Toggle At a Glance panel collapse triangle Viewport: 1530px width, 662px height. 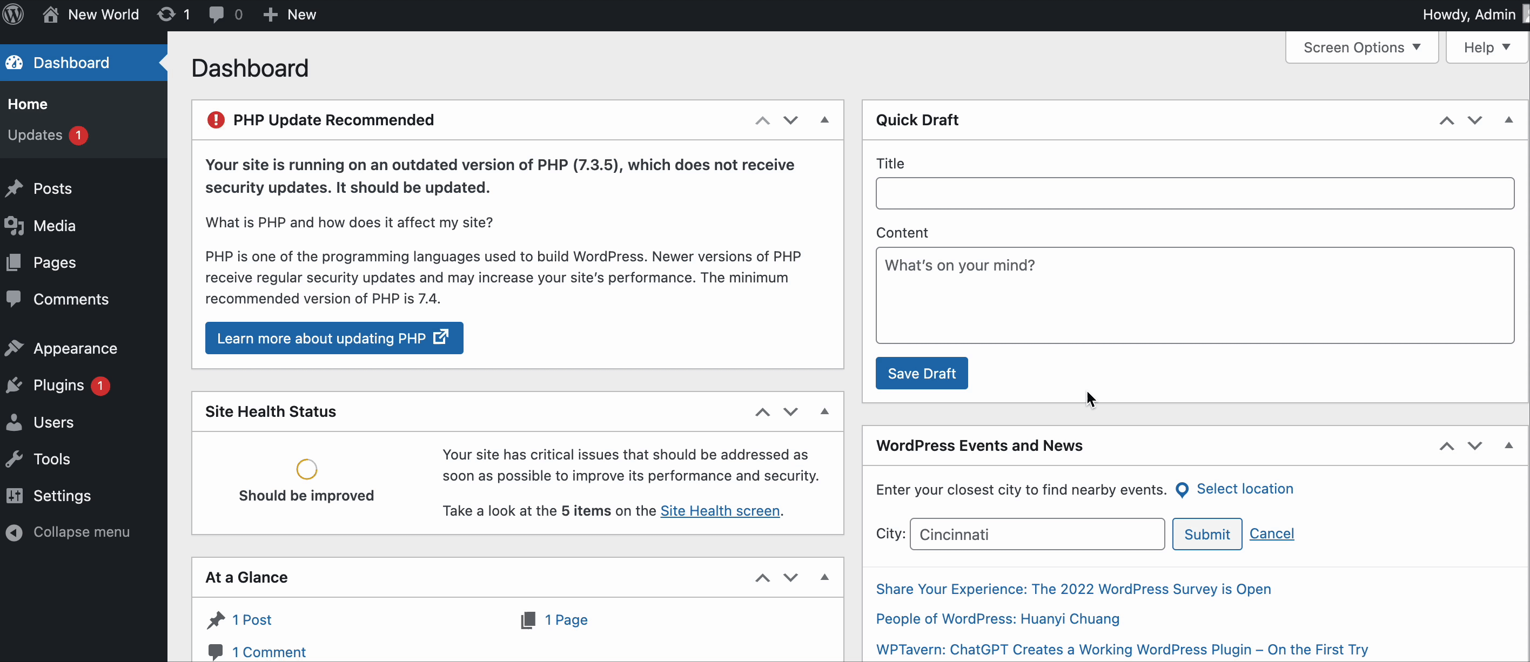coord(824,577)
